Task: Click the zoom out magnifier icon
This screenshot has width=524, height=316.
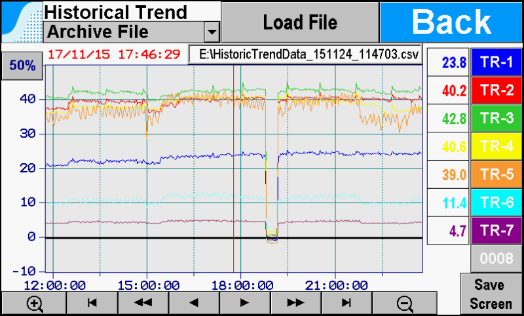Action: click(x=405, y=303)
